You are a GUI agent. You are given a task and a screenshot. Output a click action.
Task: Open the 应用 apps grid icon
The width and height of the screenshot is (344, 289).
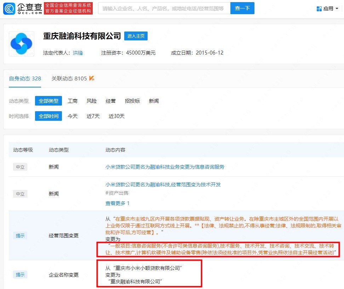pos(319,9)
